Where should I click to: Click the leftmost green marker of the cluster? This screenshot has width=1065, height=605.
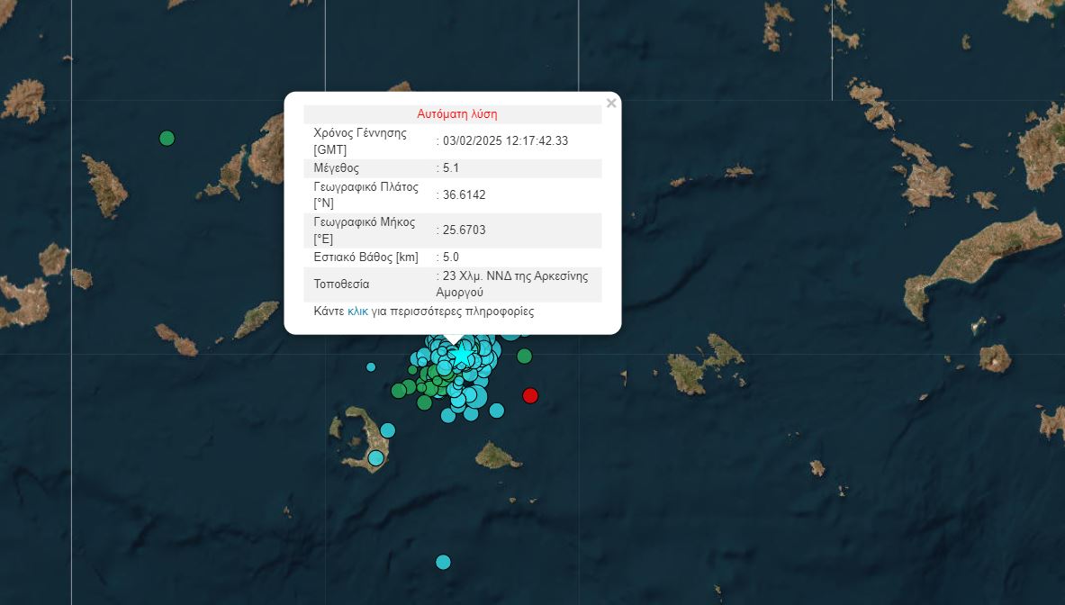399,390
